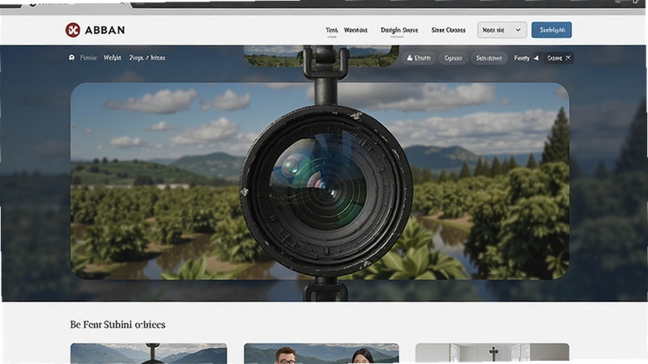Select the second pill button over the hero
Screen dimensions: 648x364
coord(454,58)
